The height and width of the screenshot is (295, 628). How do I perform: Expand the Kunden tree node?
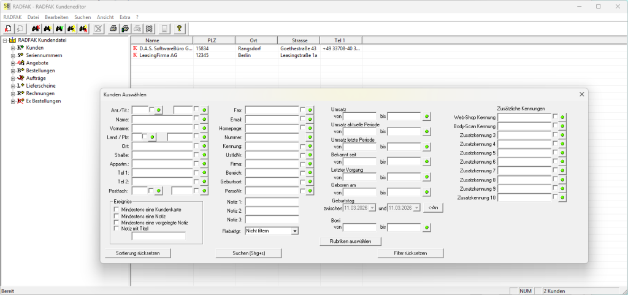pyautogui.click(x=12, y=47)
